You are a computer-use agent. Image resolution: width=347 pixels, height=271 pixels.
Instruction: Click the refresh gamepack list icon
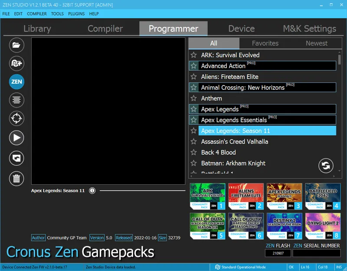pos(326,165)
